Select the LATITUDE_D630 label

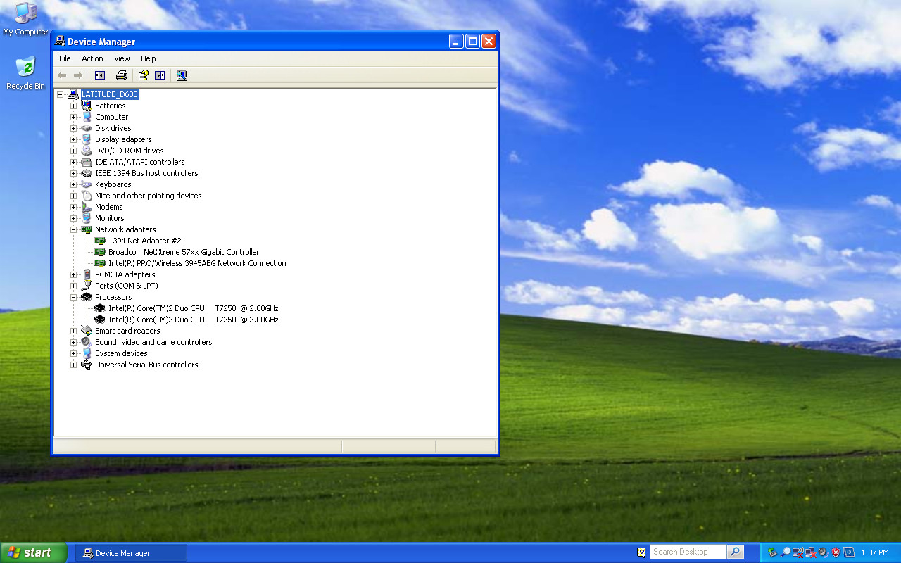click(x=110, y=94)
